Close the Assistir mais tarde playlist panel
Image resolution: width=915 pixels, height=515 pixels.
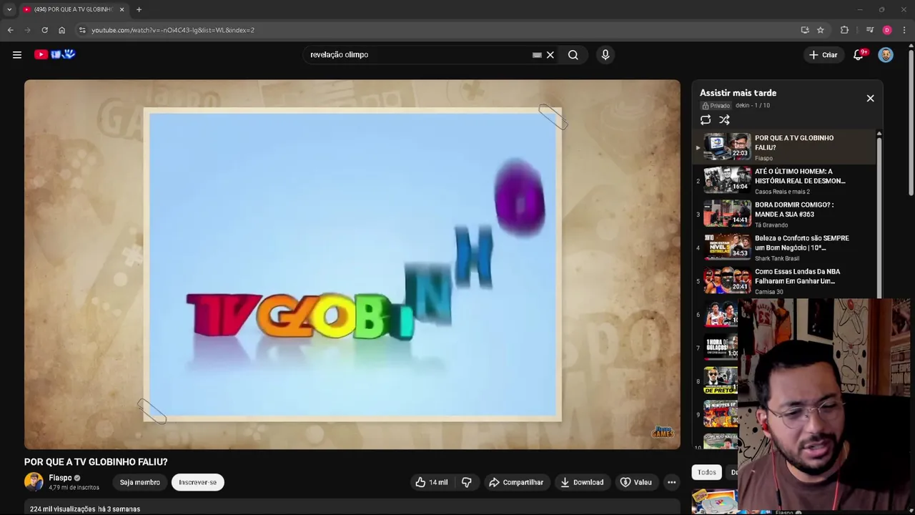click(x=870, y=98)
